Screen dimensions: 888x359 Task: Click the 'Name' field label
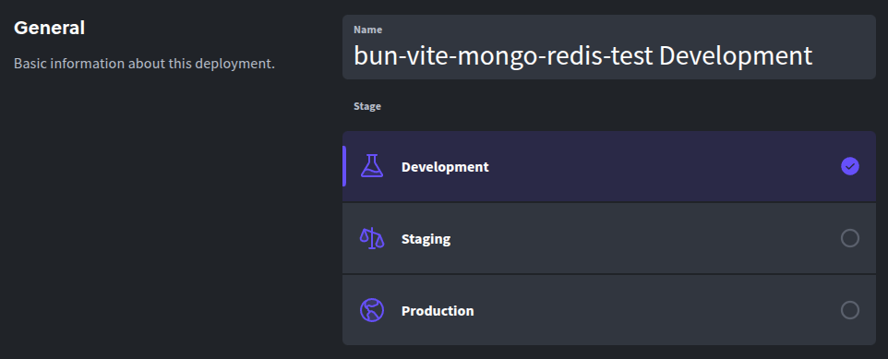[367, 30]
